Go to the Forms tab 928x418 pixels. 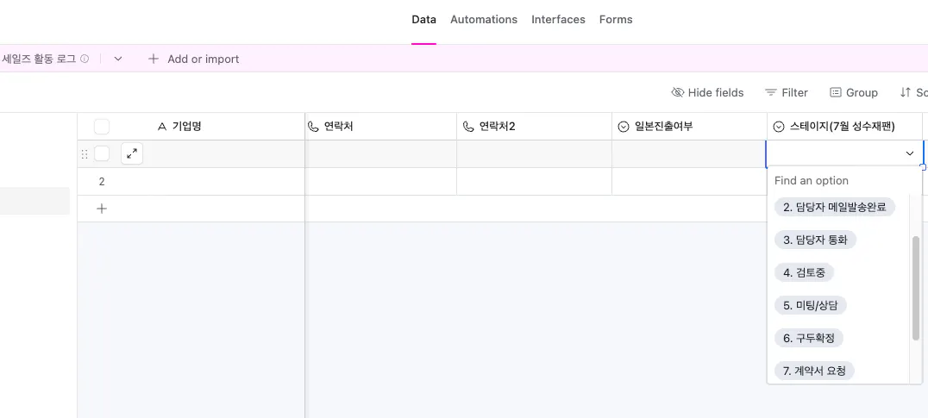pos(616,20)
